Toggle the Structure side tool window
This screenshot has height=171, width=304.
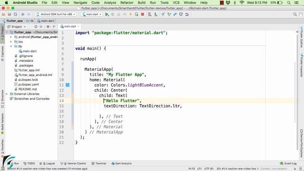pyautogui.click(x=2, y=99)
